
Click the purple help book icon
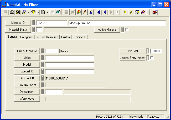pyautogui.click(x=143, y=12)
